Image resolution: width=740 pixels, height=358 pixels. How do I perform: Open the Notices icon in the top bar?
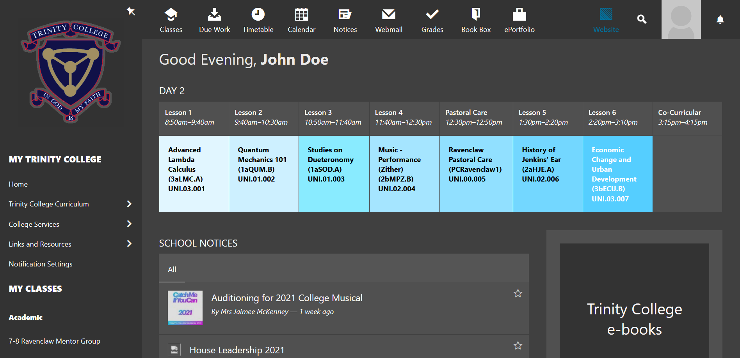pyautogui.click(x=345, y=15)
